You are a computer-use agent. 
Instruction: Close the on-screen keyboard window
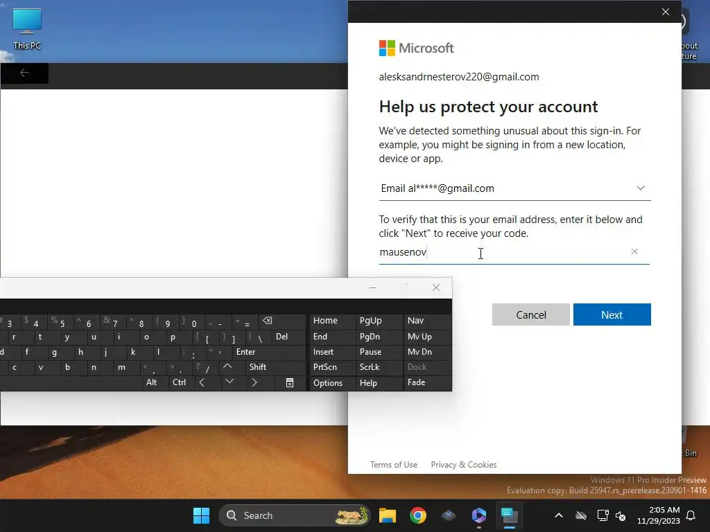pyautogui.click(x=436, y=287)
